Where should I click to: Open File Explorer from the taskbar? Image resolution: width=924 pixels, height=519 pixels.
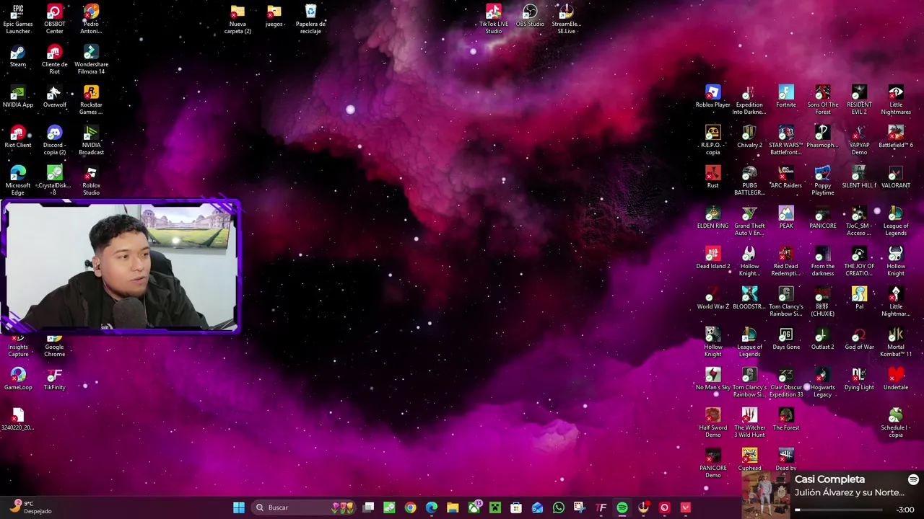453,507
